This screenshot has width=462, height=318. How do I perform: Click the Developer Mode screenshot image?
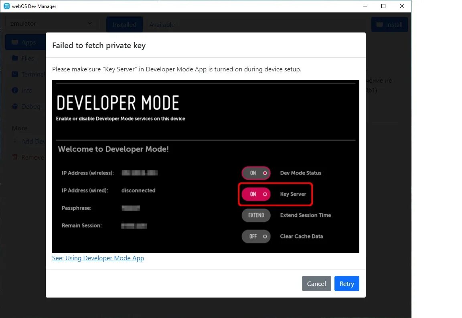point(206,166)
